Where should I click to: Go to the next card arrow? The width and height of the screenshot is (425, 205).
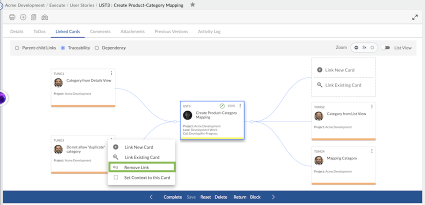[x=273, y=197]
